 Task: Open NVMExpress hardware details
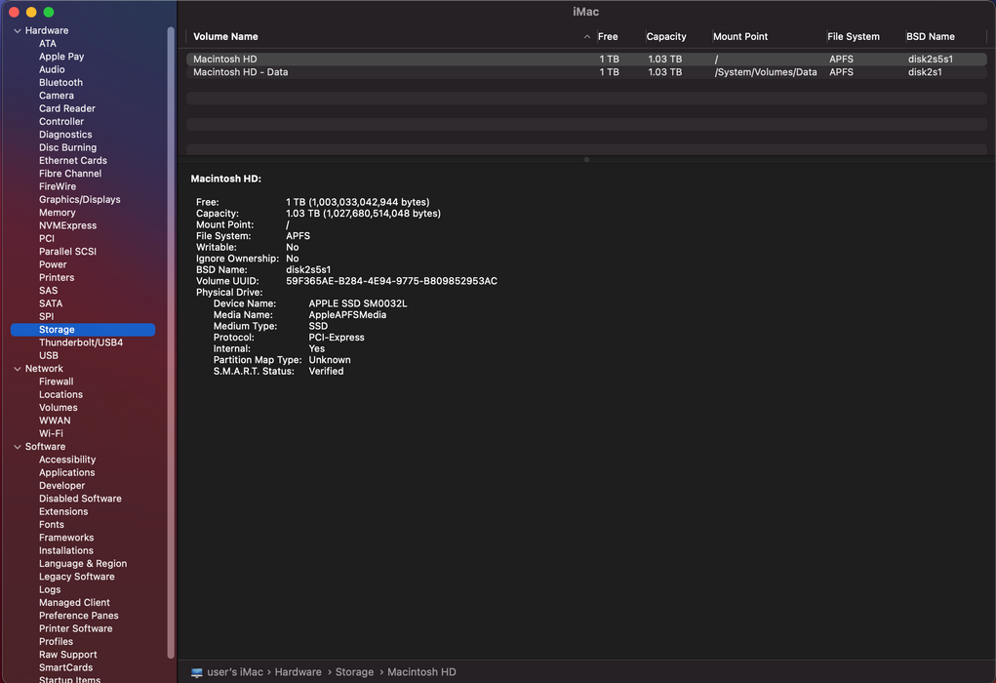click(x=67, y=225)
